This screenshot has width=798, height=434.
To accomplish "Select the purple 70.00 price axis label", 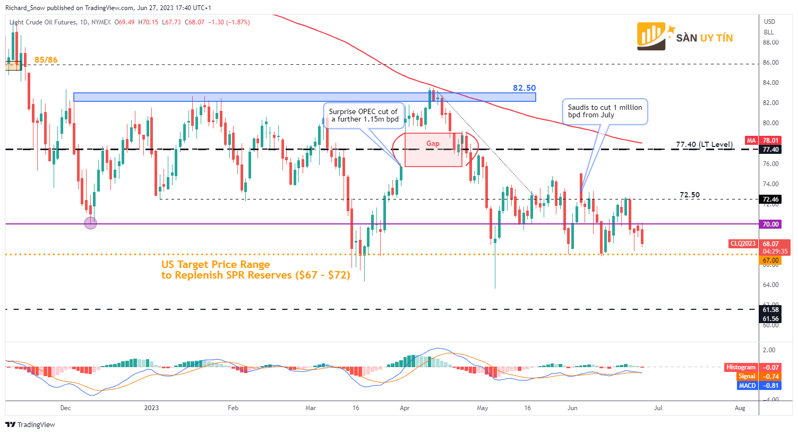I will [x=771, y=224].
